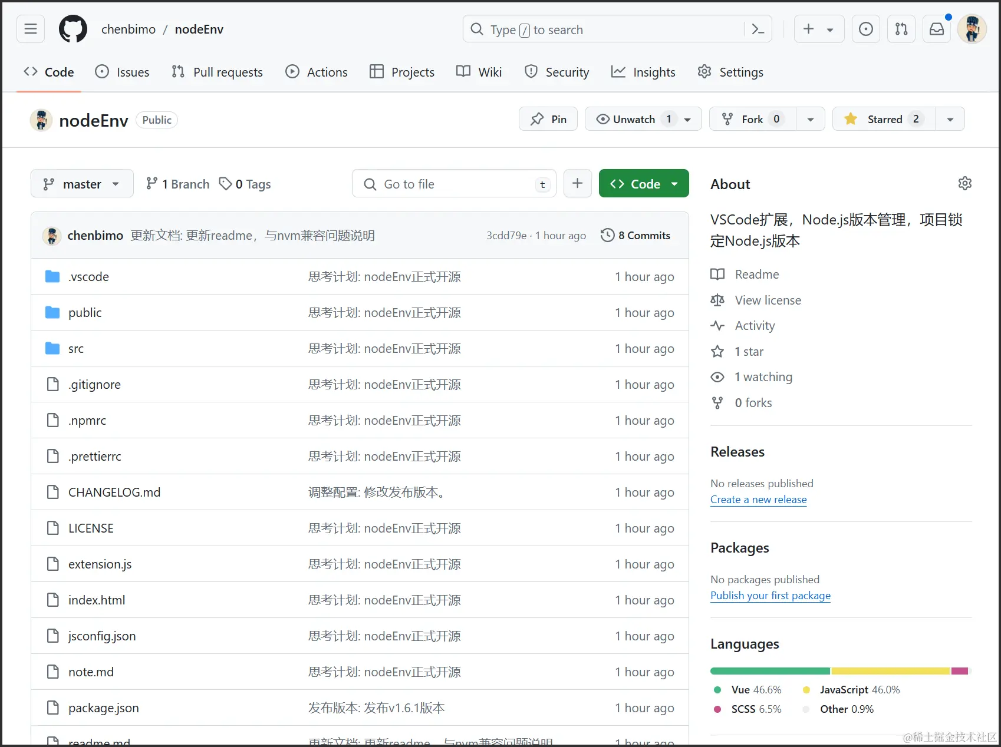Open pull requests icon in header

point(901,29)
